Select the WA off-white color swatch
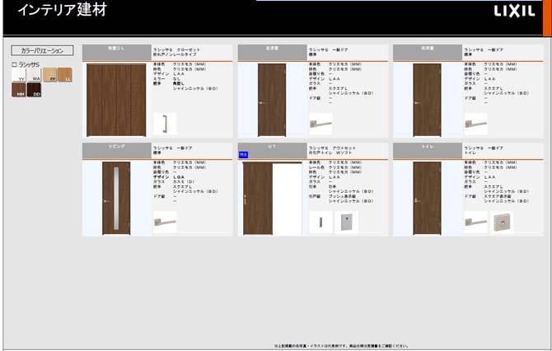This screenshot has width=552, height=351. 34,75
